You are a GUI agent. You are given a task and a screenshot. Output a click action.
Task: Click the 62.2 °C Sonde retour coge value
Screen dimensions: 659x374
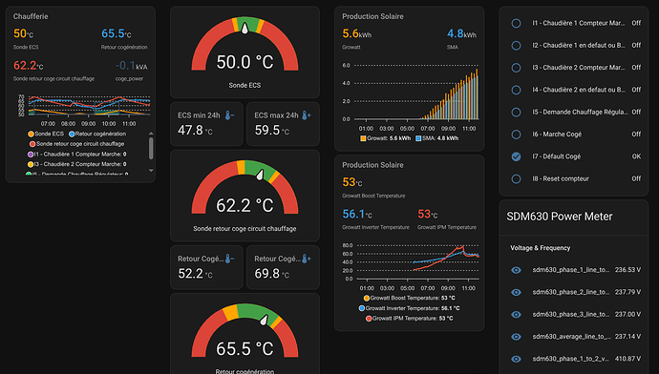click(x=28, y=66)
